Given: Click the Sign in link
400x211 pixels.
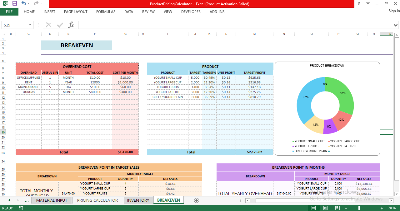Looking at the screenshot, I should pos(394,11).
